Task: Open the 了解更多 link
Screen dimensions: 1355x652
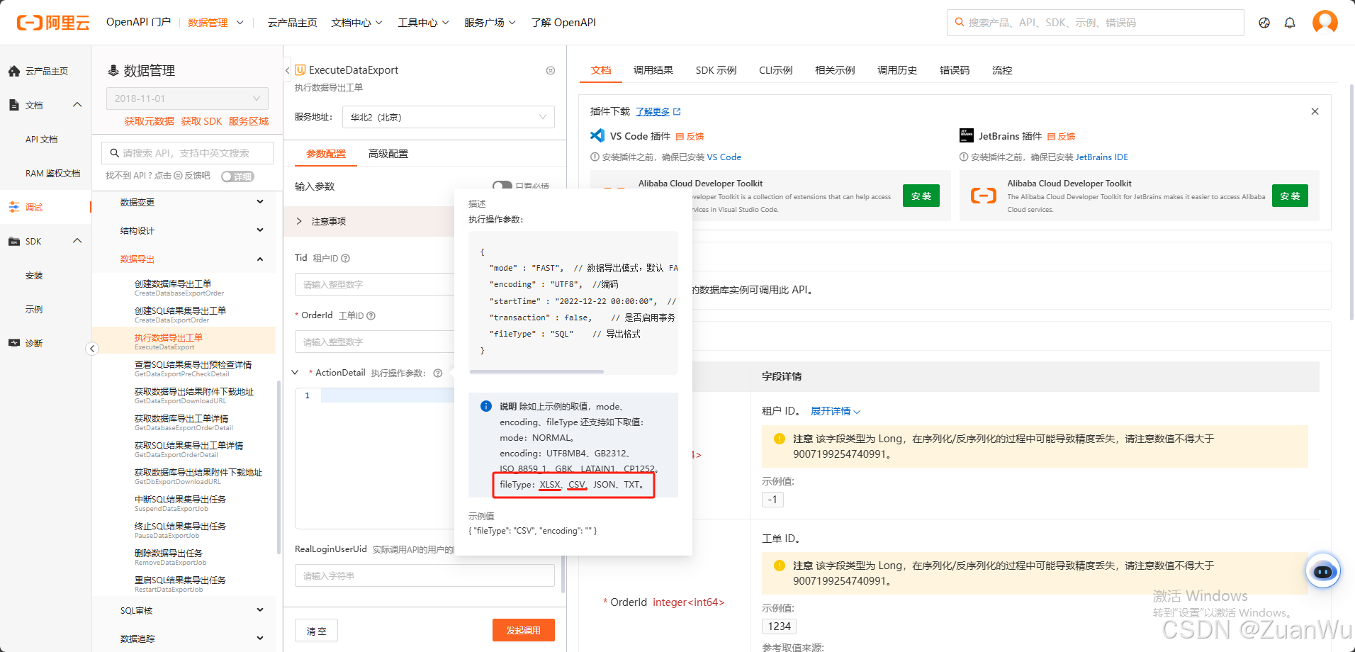Action: click(658, 112)
